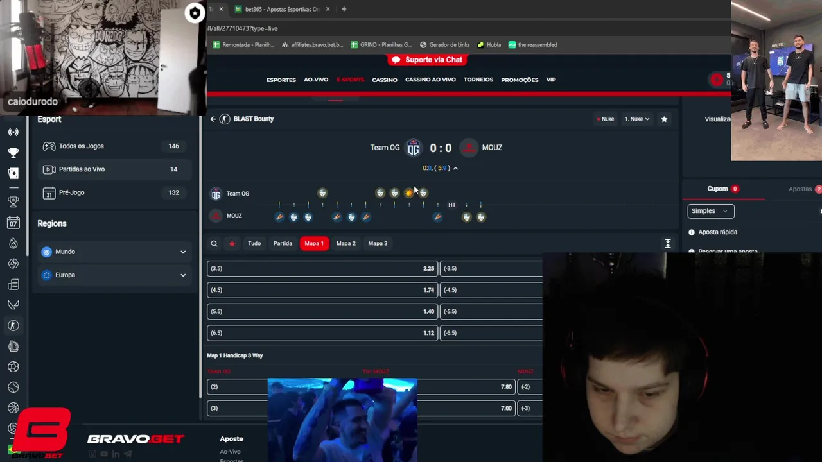Open the TORNEIOS menu

[x=478, y=80]
